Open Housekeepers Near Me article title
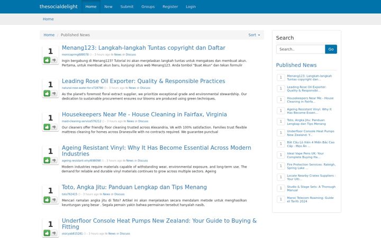The width and height of the screenshot is (381, 238). pyautogui.click(x=144, y=114)
